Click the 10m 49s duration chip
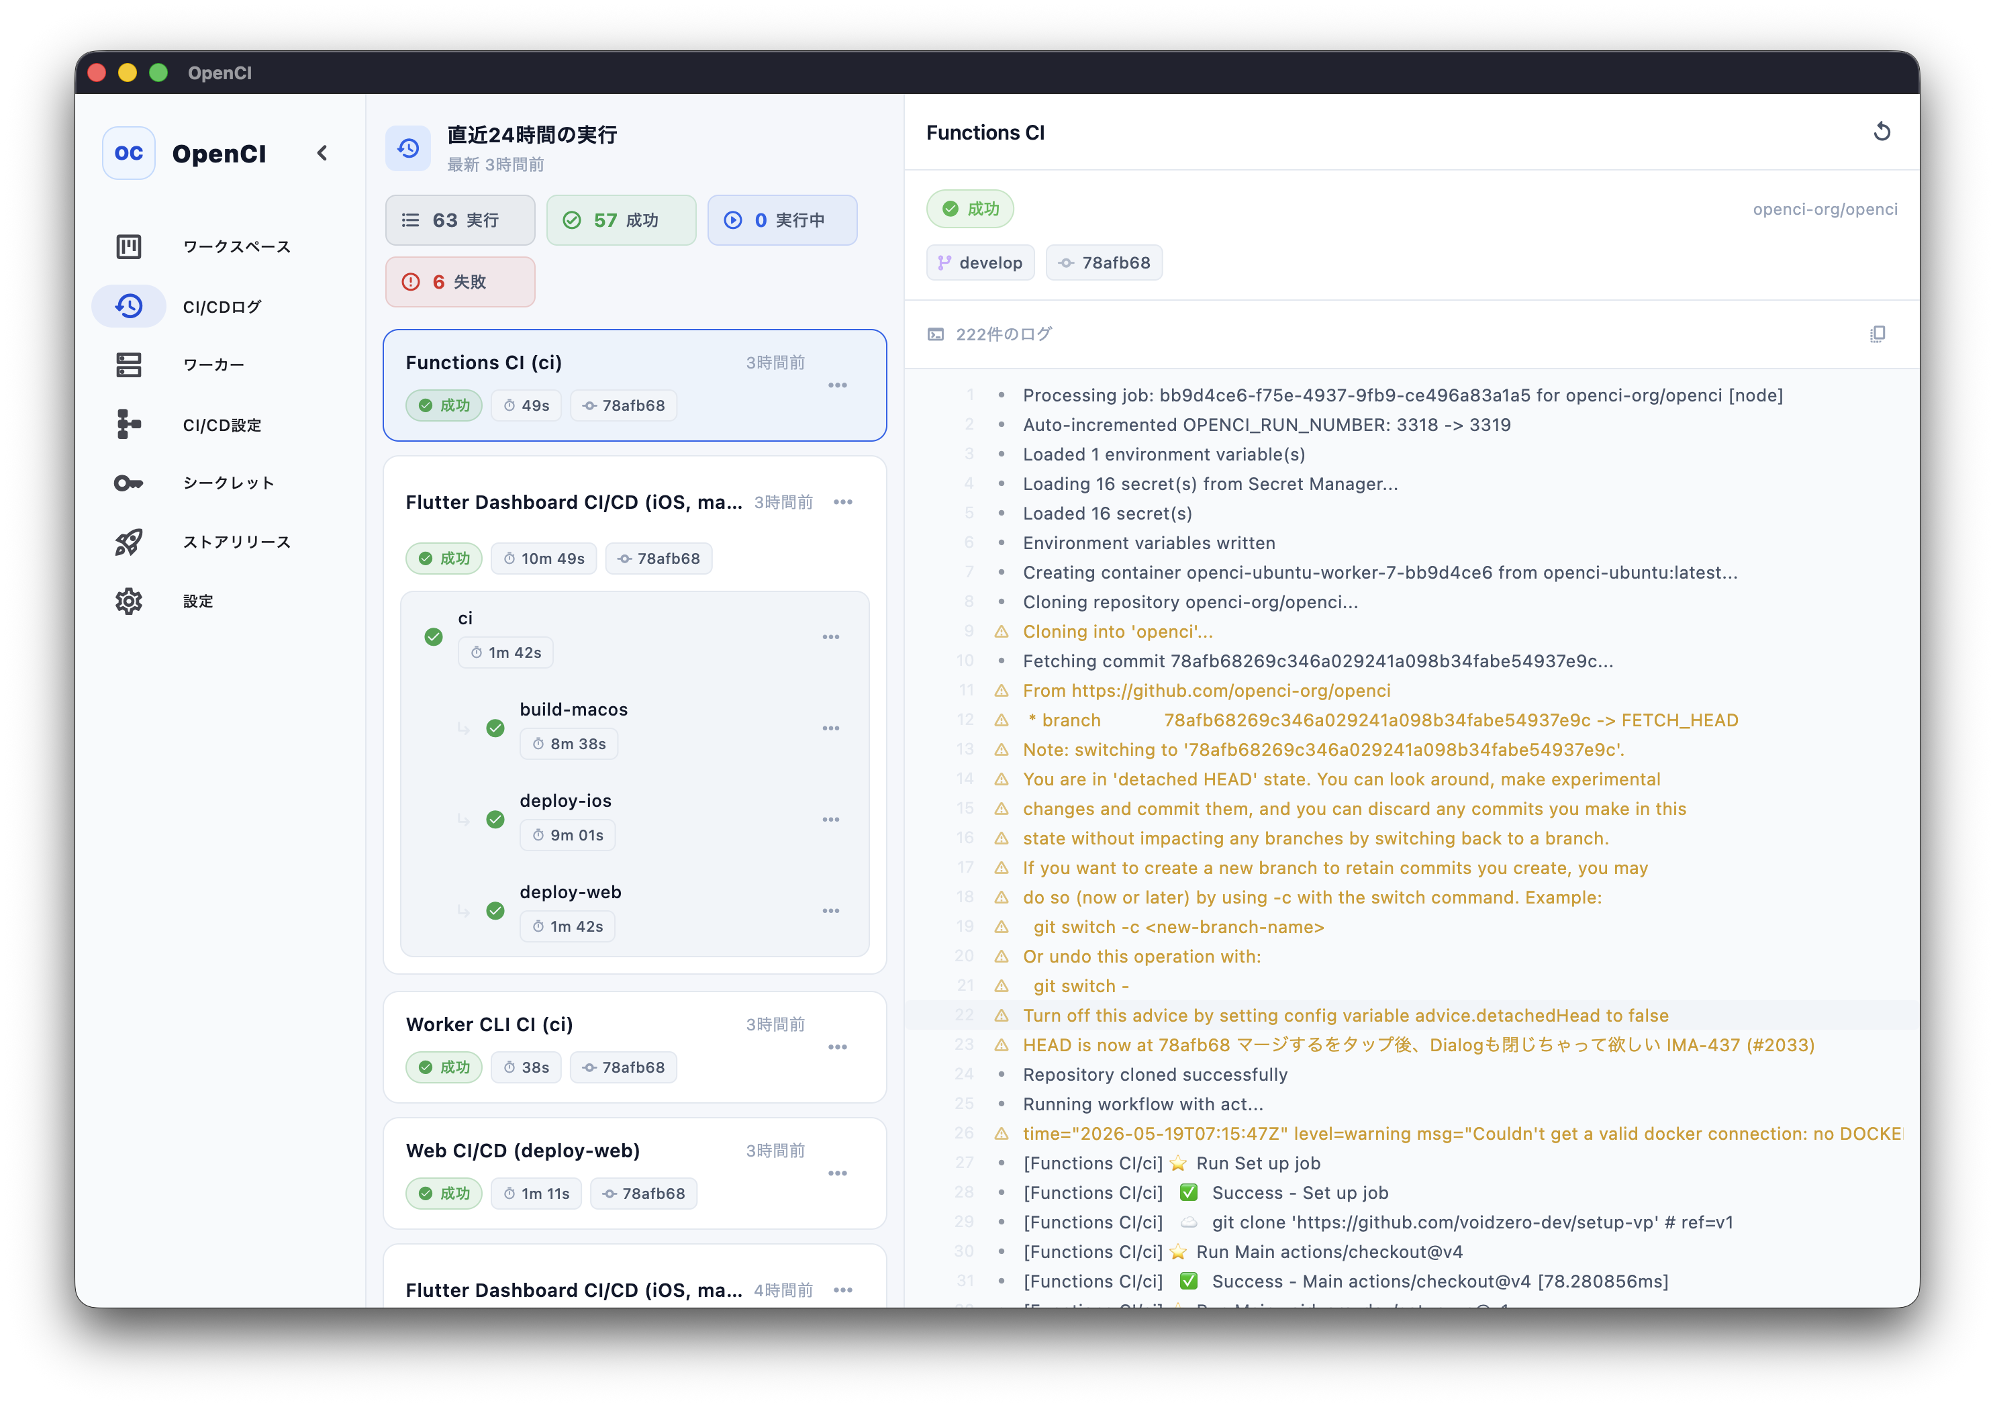This screenshot has width=1995, height=1407. [544, 559]
